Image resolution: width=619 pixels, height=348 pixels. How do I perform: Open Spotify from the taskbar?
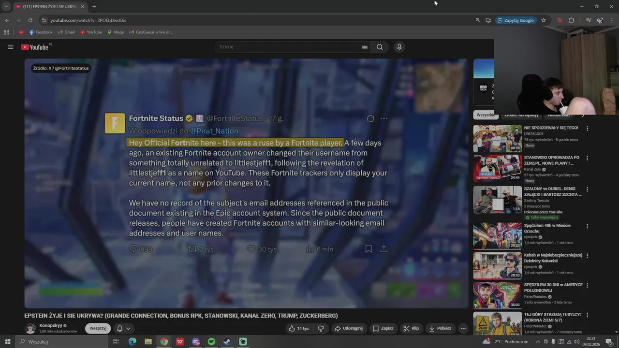211,342
